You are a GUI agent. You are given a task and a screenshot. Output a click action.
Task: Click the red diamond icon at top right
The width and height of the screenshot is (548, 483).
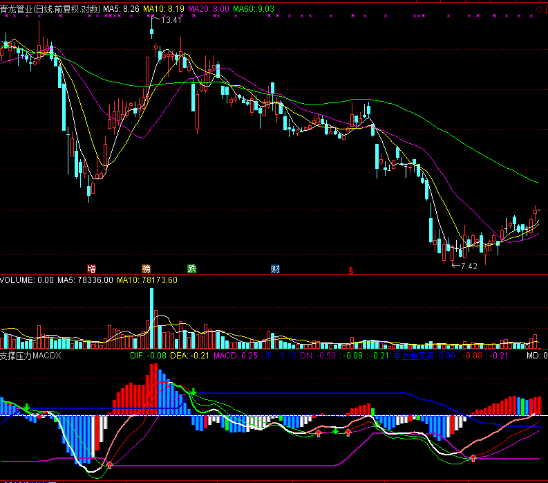(539, 10)
